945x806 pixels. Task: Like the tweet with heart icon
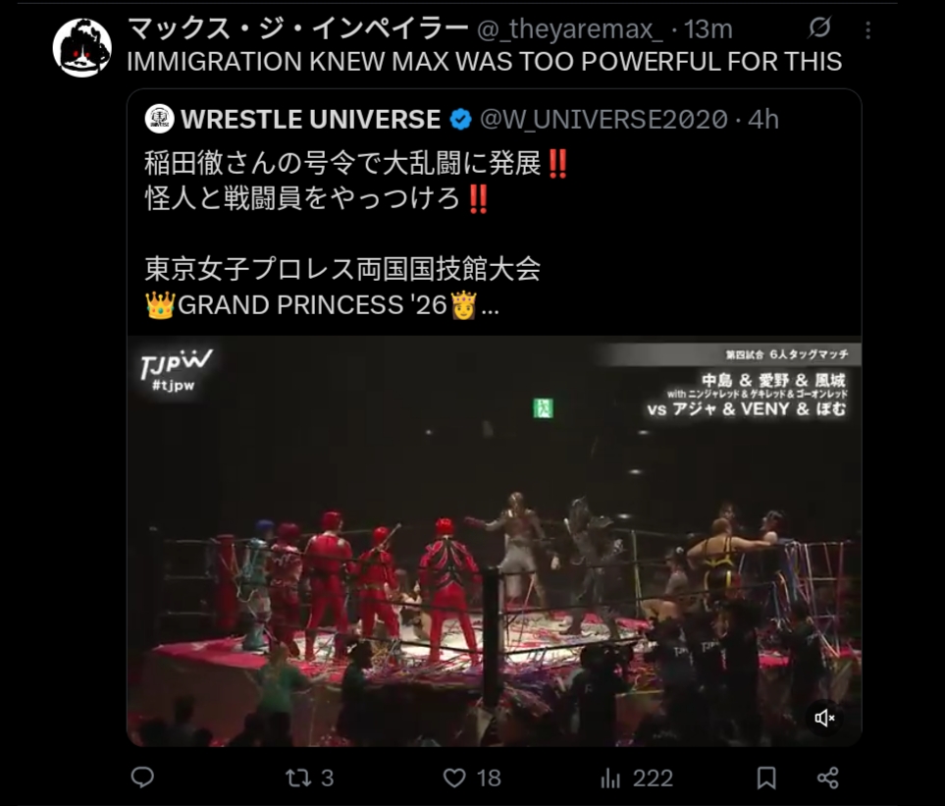pos(453,778)
